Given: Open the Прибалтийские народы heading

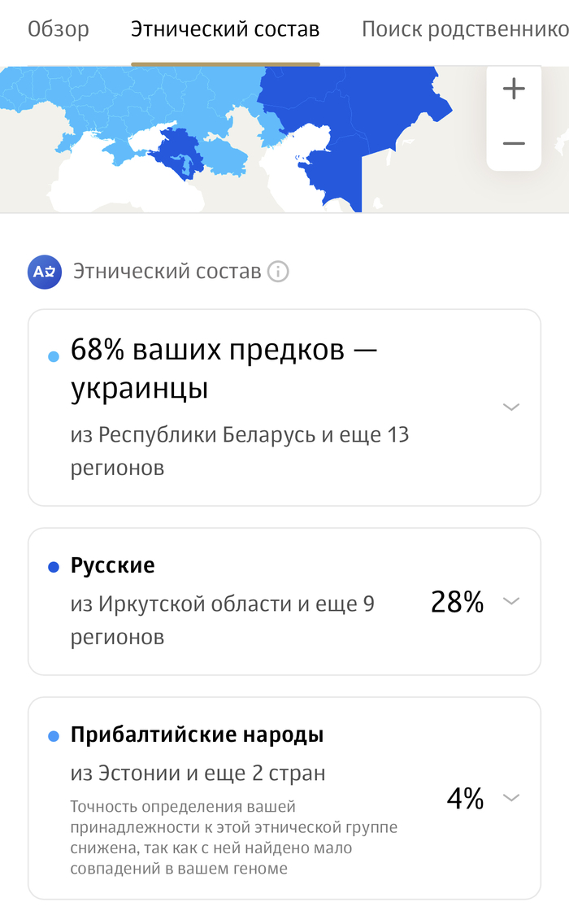Looking at the screenshot, I should [x=197, y=735].
